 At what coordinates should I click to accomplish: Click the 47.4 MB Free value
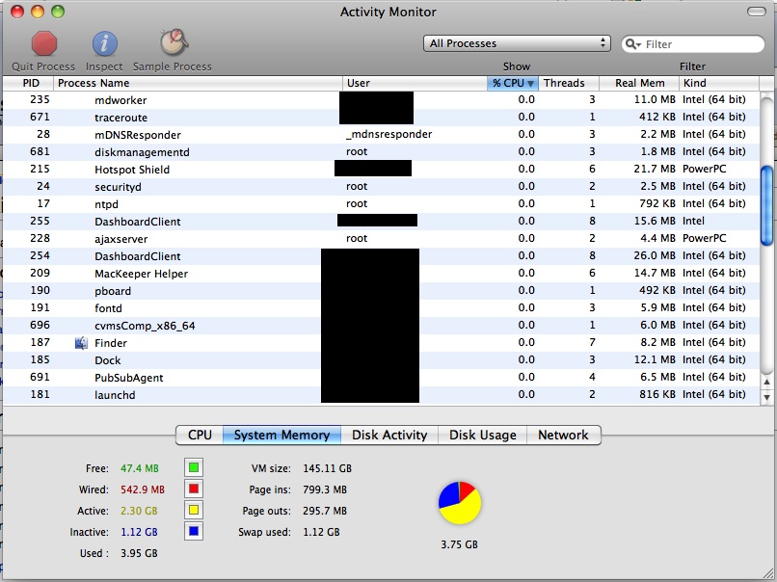(x=140, y=468)
